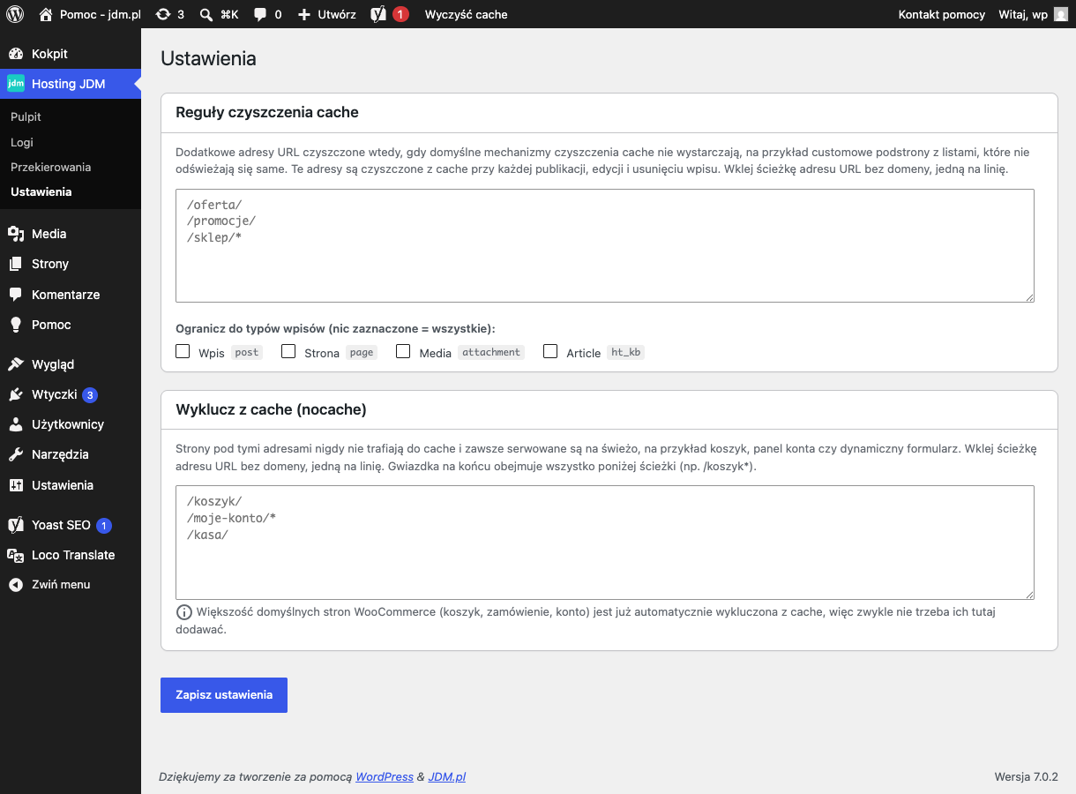Enable the Wpis post type checkbox
Screen dimensions: 1076x794
183,351
